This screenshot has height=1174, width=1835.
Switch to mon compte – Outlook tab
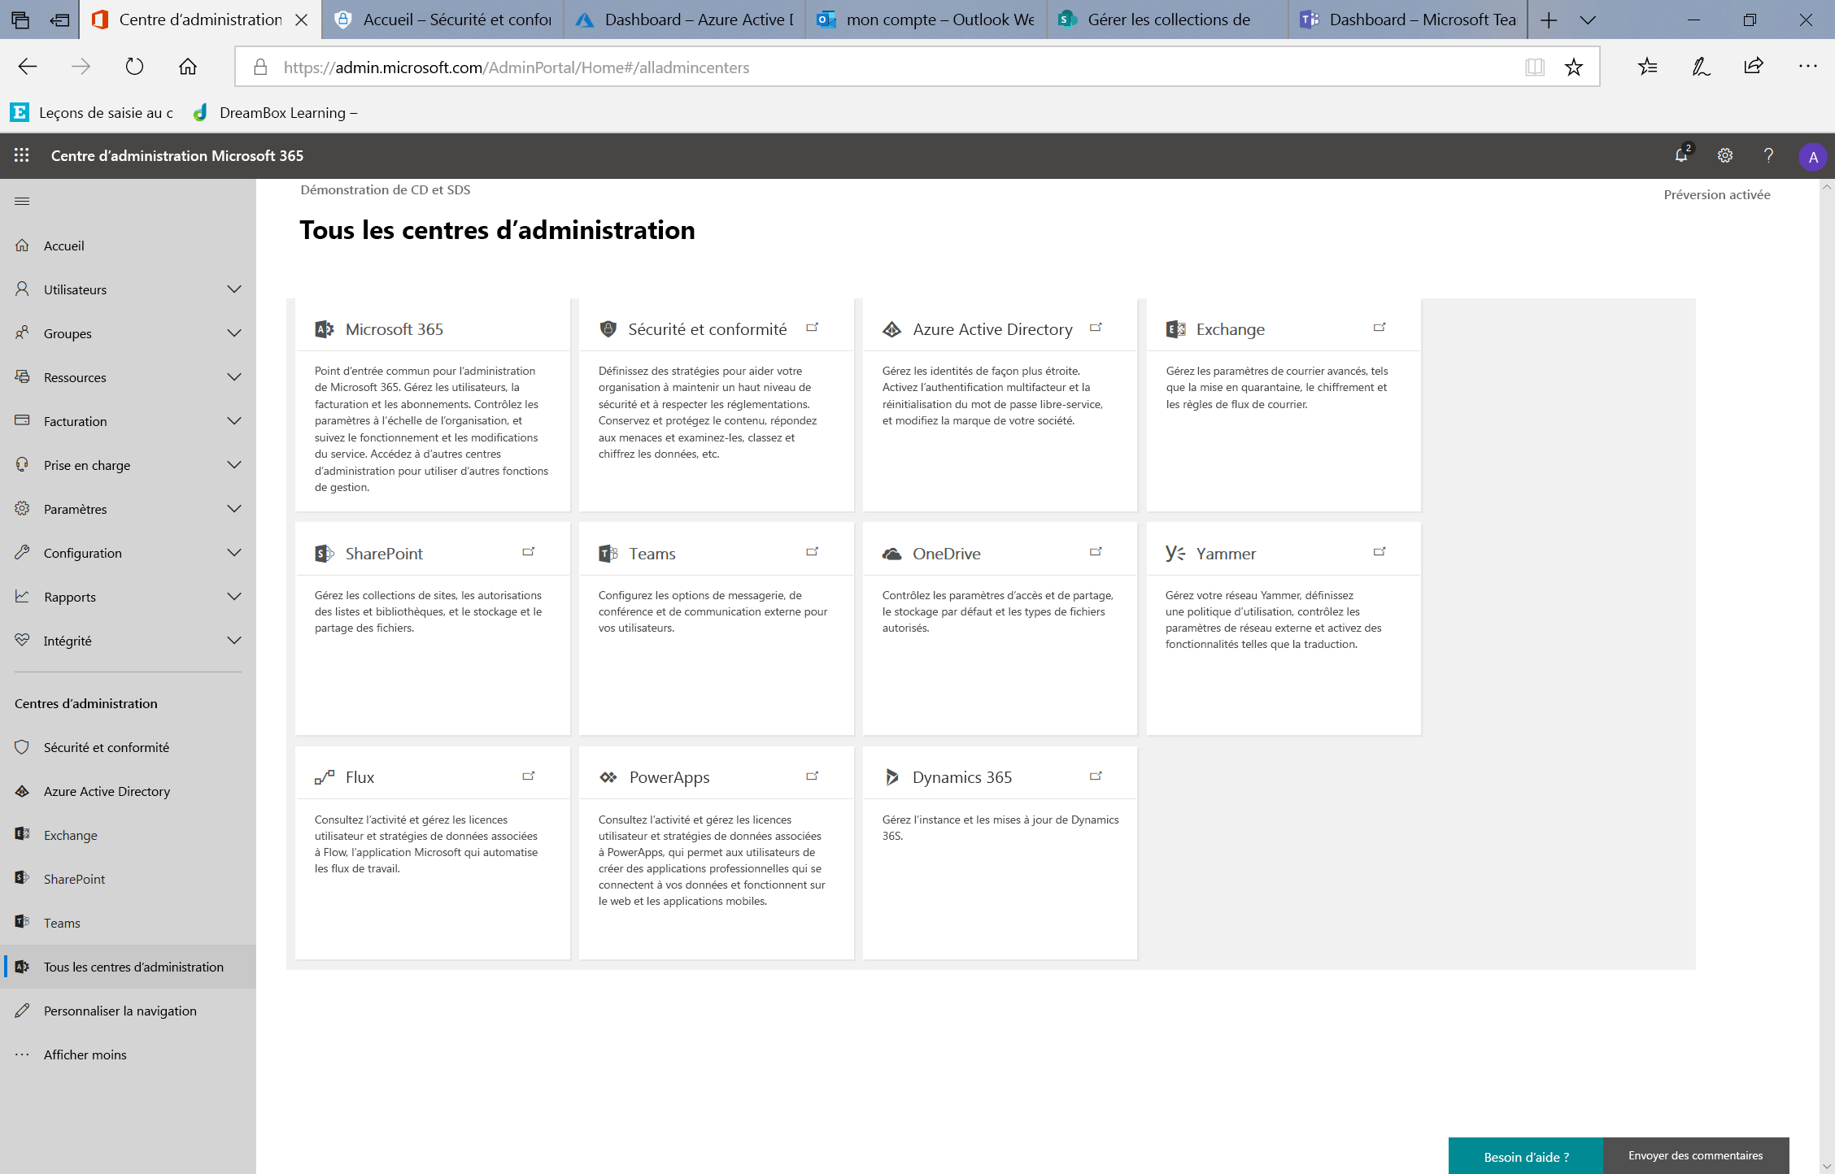(926, 20)
